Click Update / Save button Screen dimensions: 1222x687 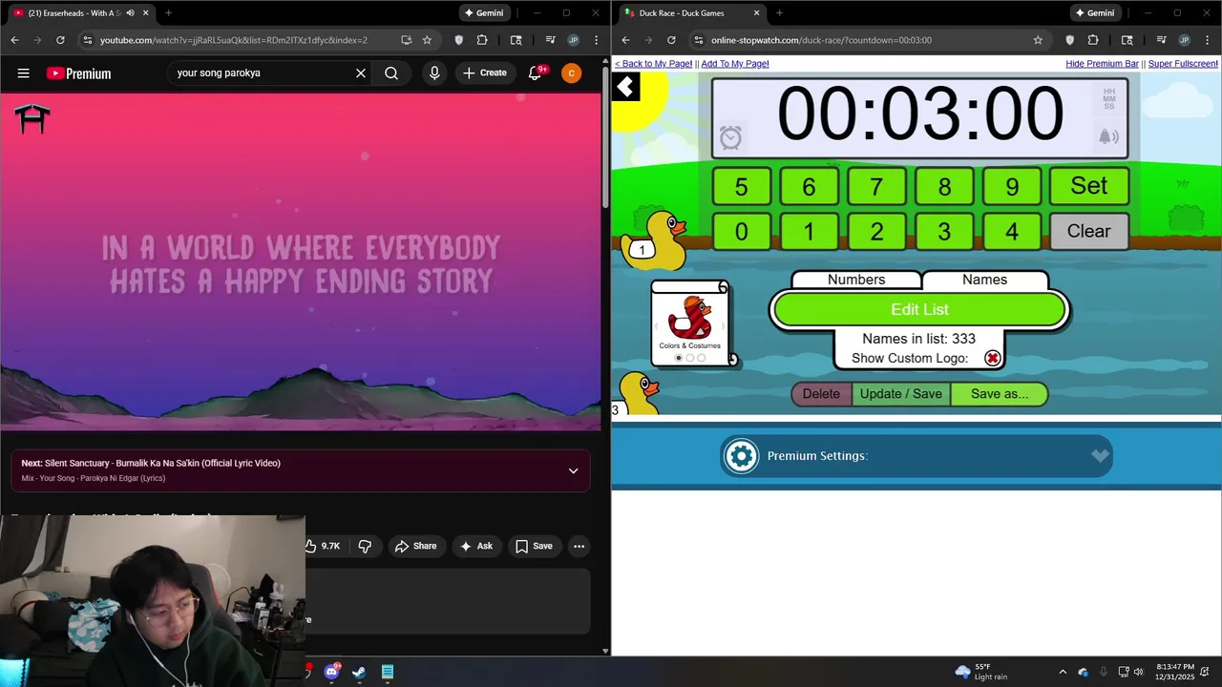(x=901, y=394)
